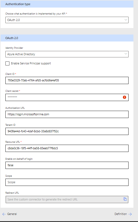Viewport: 138px width, 222px height.
Task: Click the Enable on-behalf-of login field
Action: point(67,165)
